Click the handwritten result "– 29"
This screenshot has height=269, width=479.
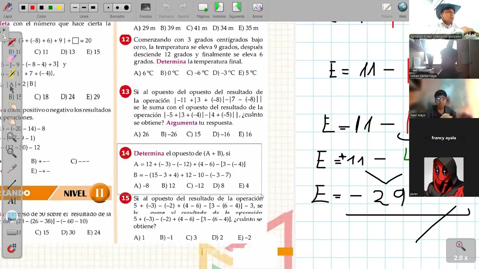pyautogui.click(x=378, y=197)
